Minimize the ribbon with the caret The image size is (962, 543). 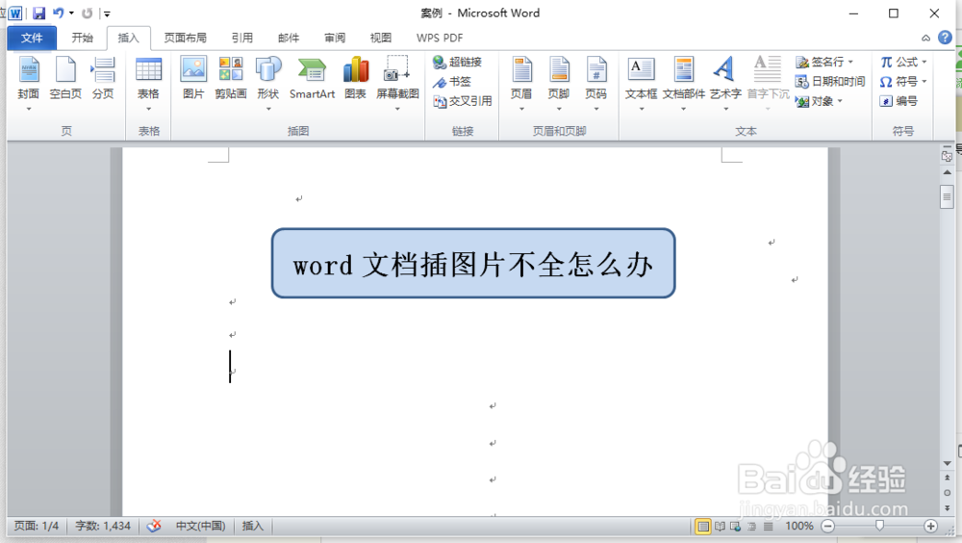(x=925, y=39)
